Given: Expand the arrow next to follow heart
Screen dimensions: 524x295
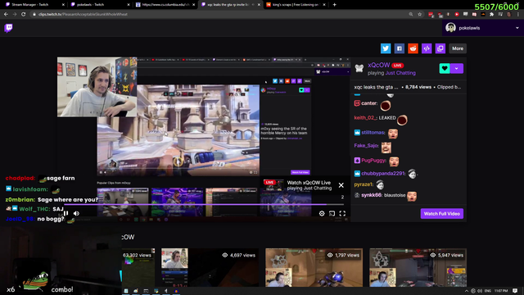Looking at the screenshot, I should [x=457, y=68].
